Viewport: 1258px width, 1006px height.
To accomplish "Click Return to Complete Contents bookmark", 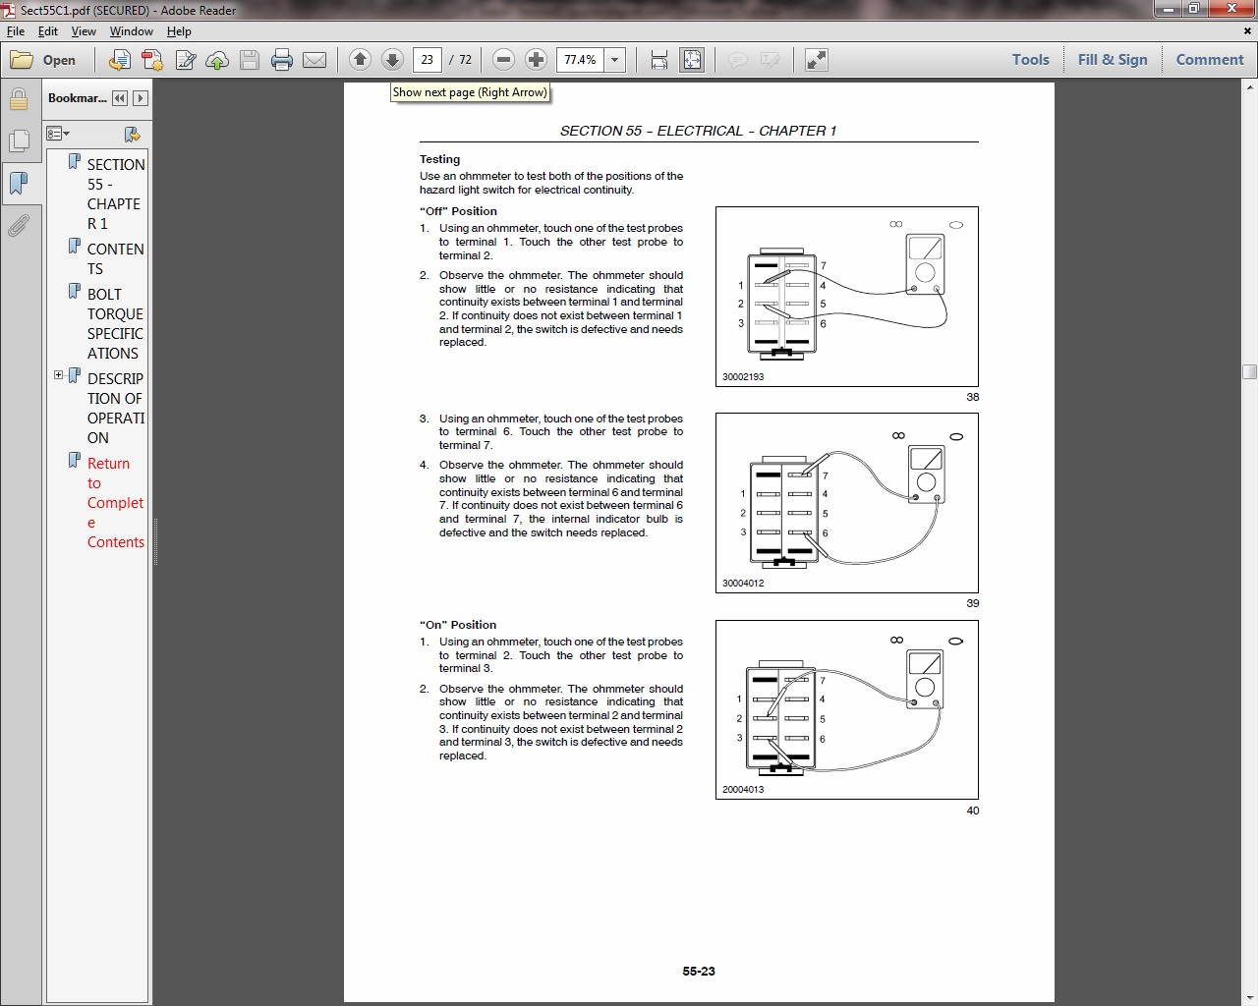I will pyautogui.click(x=114, y=502).
